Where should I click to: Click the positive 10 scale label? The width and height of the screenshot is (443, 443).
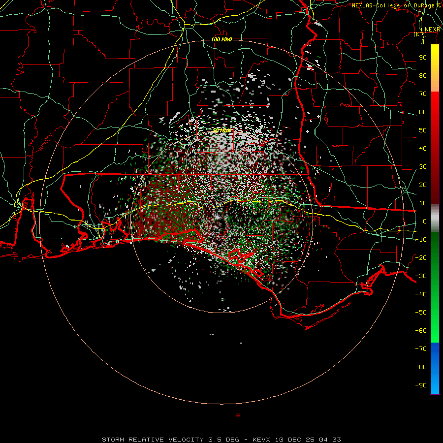(423, 203)
